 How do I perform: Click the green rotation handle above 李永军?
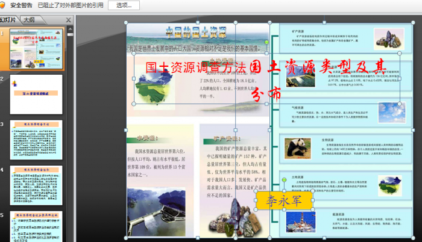pyautogui.click(x=283, y=180)
